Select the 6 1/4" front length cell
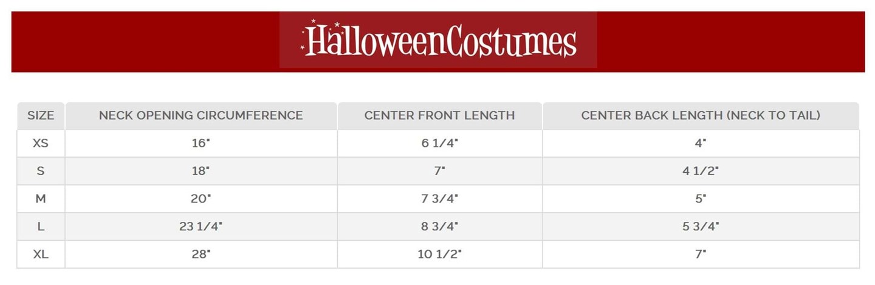The width and height of the screenshot is (875, 285). 439,143
